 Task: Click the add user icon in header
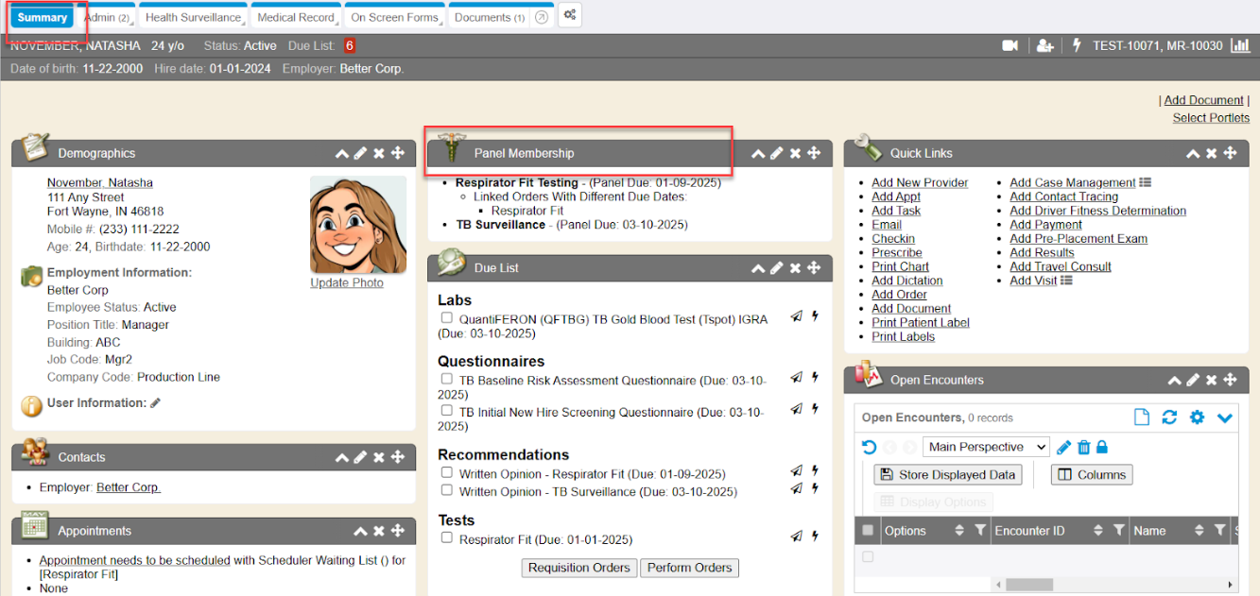1044,45
